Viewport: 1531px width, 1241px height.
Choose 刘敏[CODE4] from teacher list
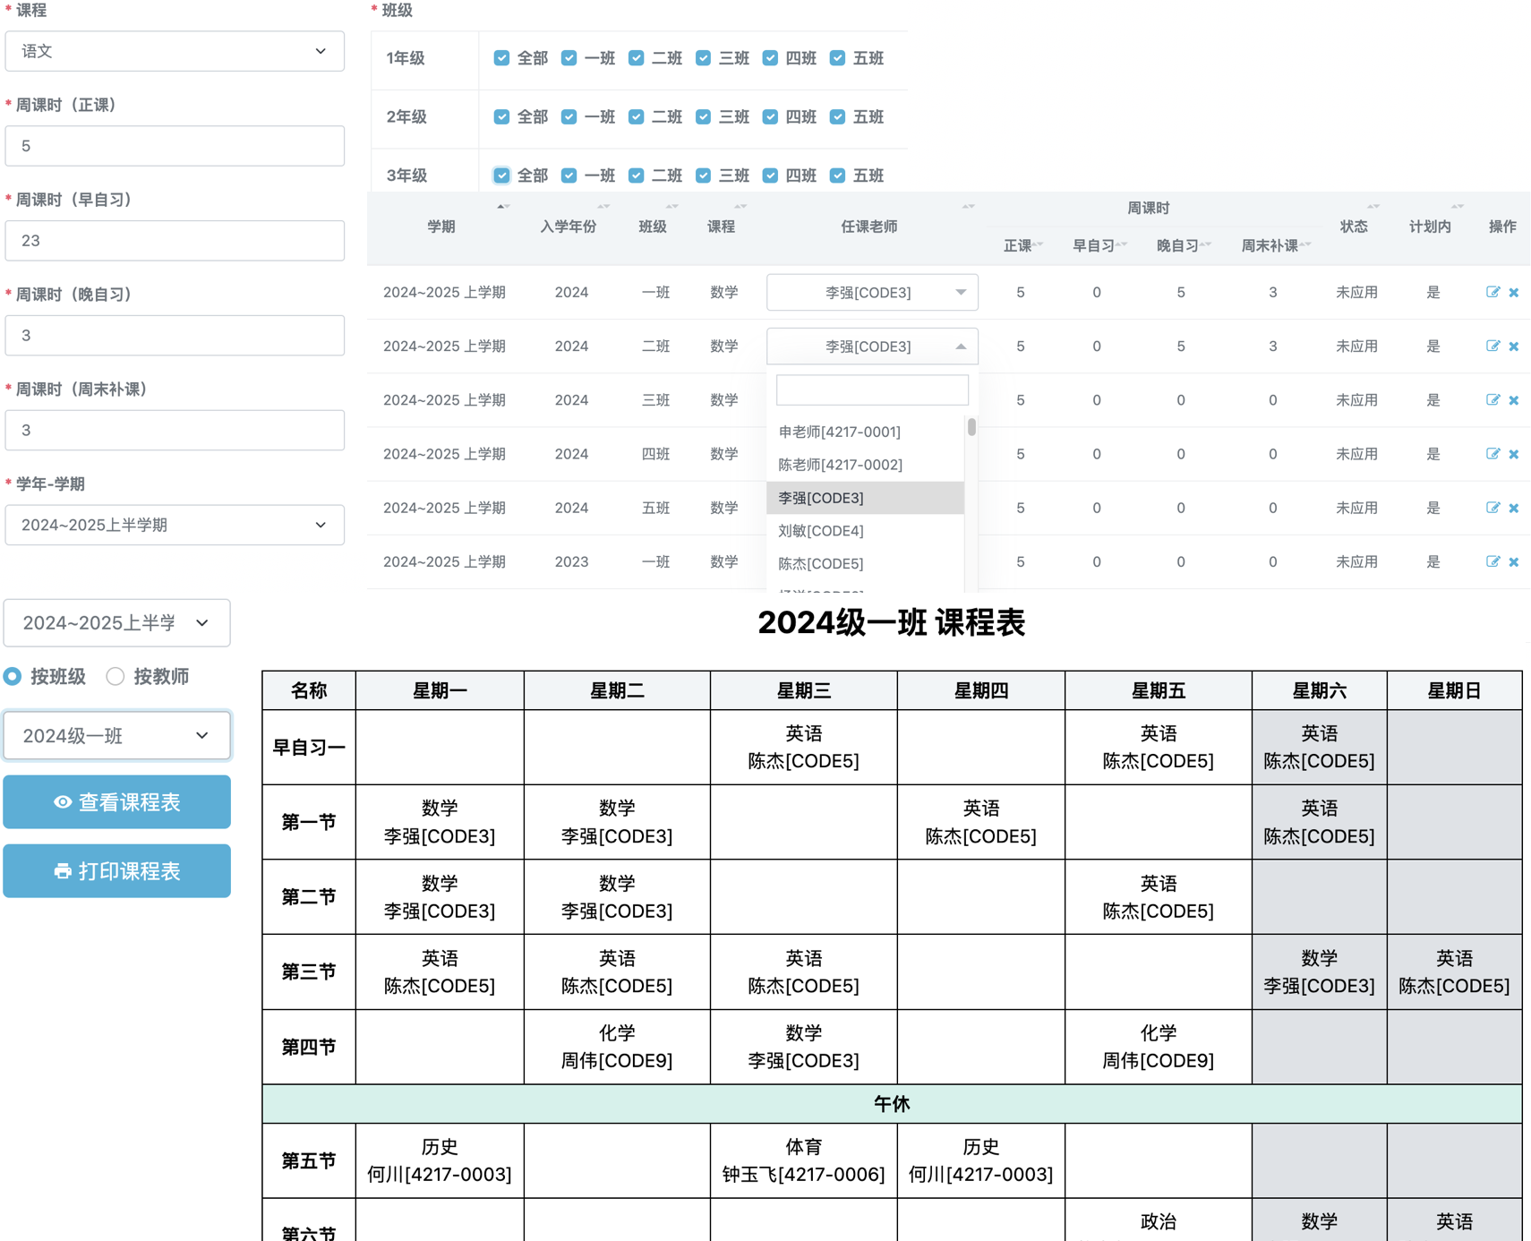pos(821,531)
